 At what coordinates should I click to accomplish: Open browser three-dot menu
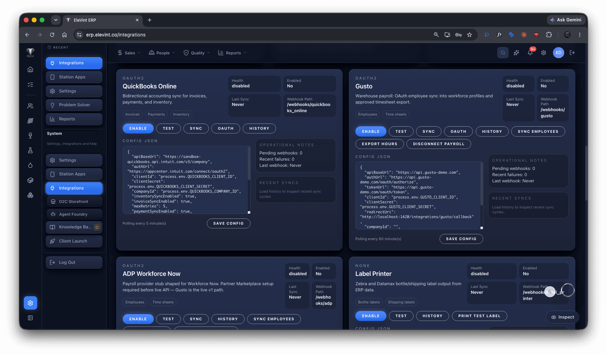point(580,35)
